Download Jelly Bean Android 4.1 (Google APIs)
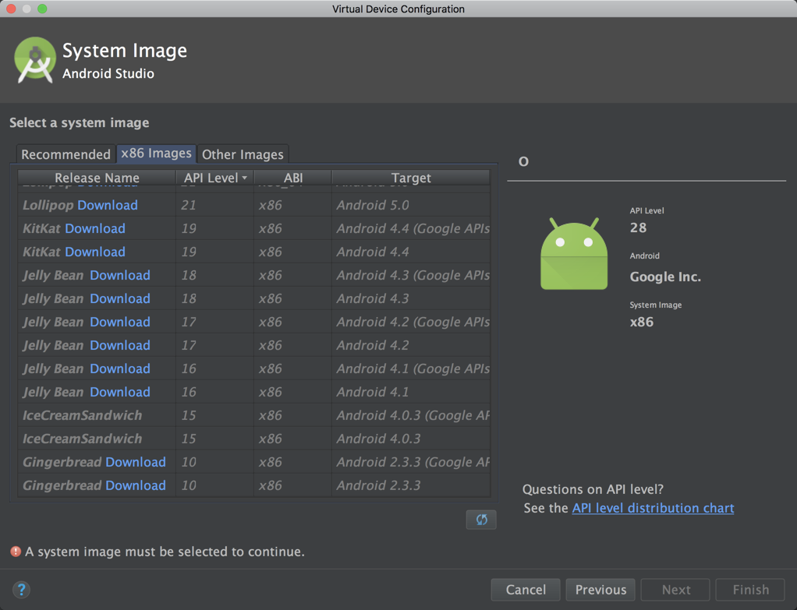Image resolution: width=797 pixels, height=610 pixels. 120,368
